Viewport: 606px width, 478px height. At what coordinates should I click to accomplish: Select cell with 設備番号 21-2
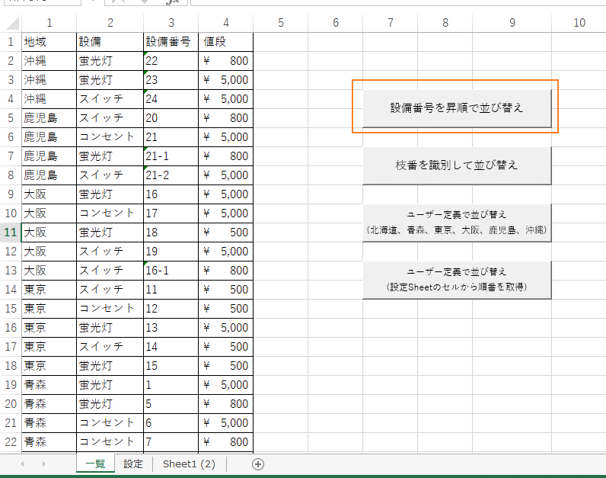171,175
